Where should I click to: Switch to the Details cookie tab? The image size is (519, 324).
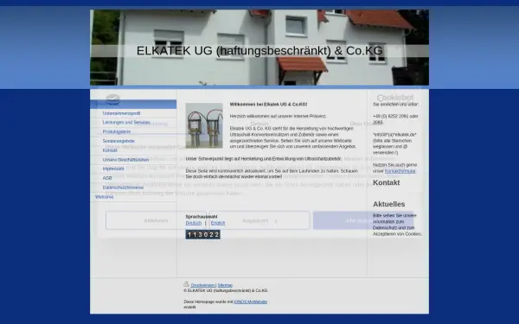pos(259,124)
